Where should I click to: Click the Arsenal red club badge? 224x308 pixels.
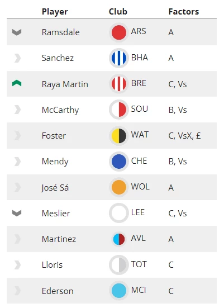(x=119, y=32)
